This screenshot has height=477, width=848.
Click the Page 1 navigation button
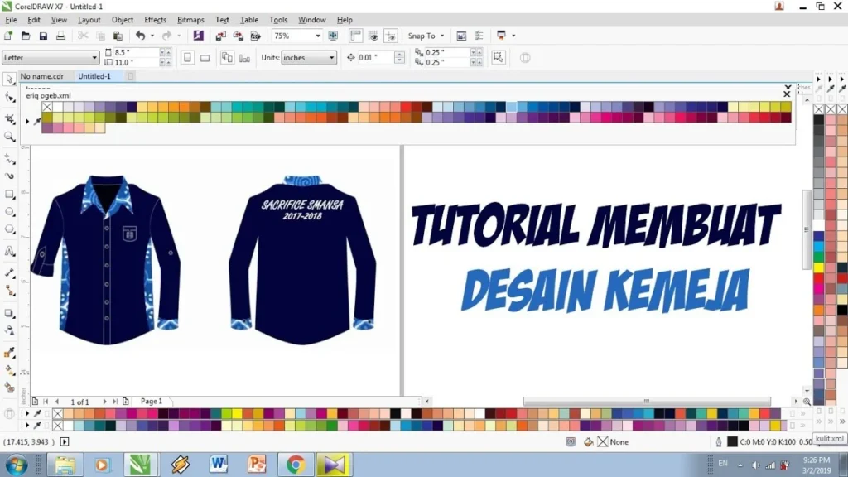[x=152, y=401]
